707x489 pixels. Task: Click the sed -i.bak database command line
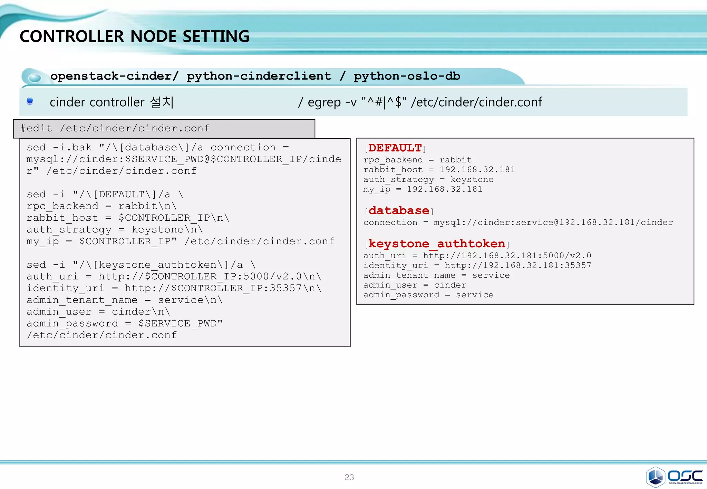(x=158, y=148)
